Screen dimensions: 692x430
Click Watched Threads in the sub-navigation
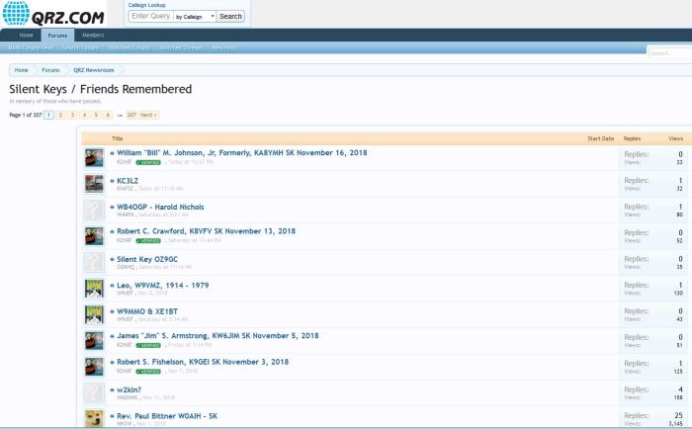180,47
